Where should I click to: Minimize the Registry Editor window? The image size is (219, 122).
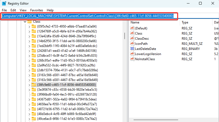188,3
